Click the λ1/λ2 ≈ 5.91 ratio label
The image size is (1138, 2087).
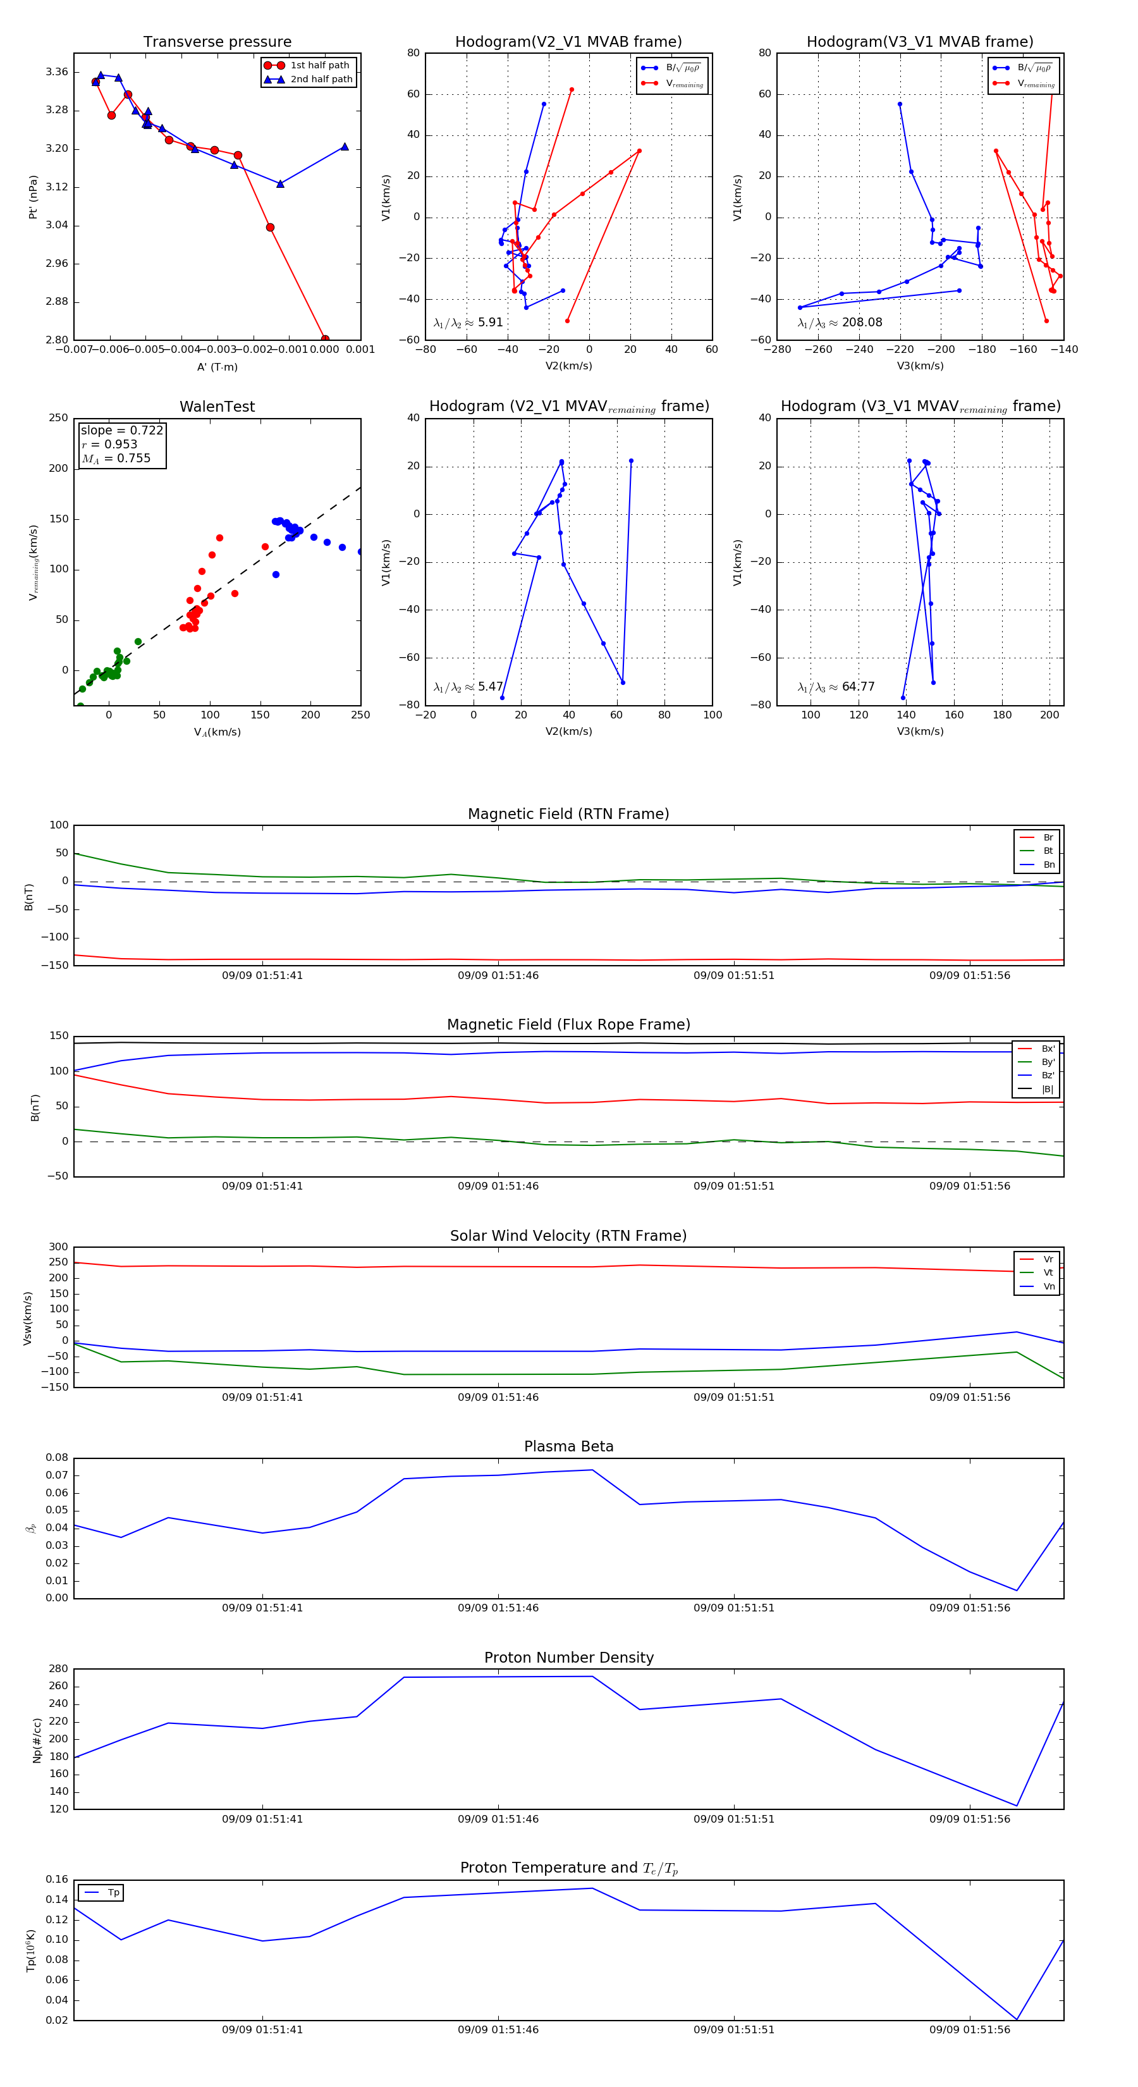point(468,323)
